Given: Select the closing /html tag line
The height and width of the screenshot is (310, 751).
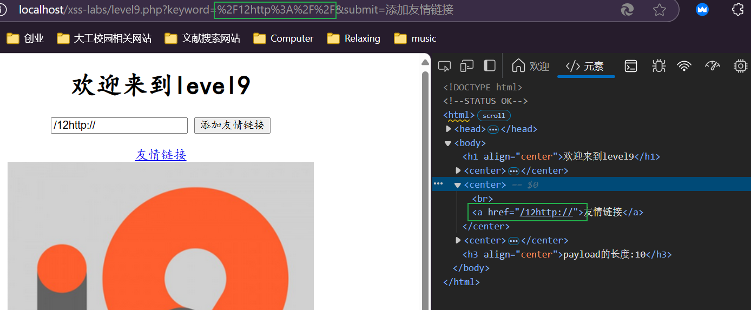Looking at the screenshot, I should (462, 282).
